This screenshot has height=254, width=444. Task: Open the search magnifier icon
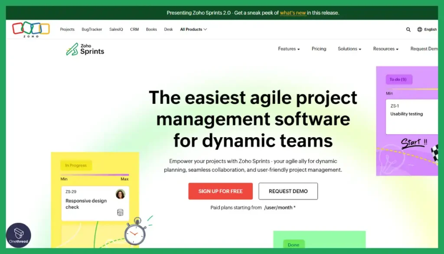(408, 30)
